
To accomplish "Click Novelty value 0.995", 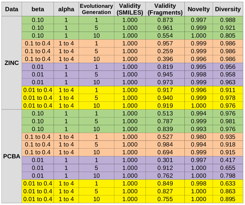I will 199,67.
